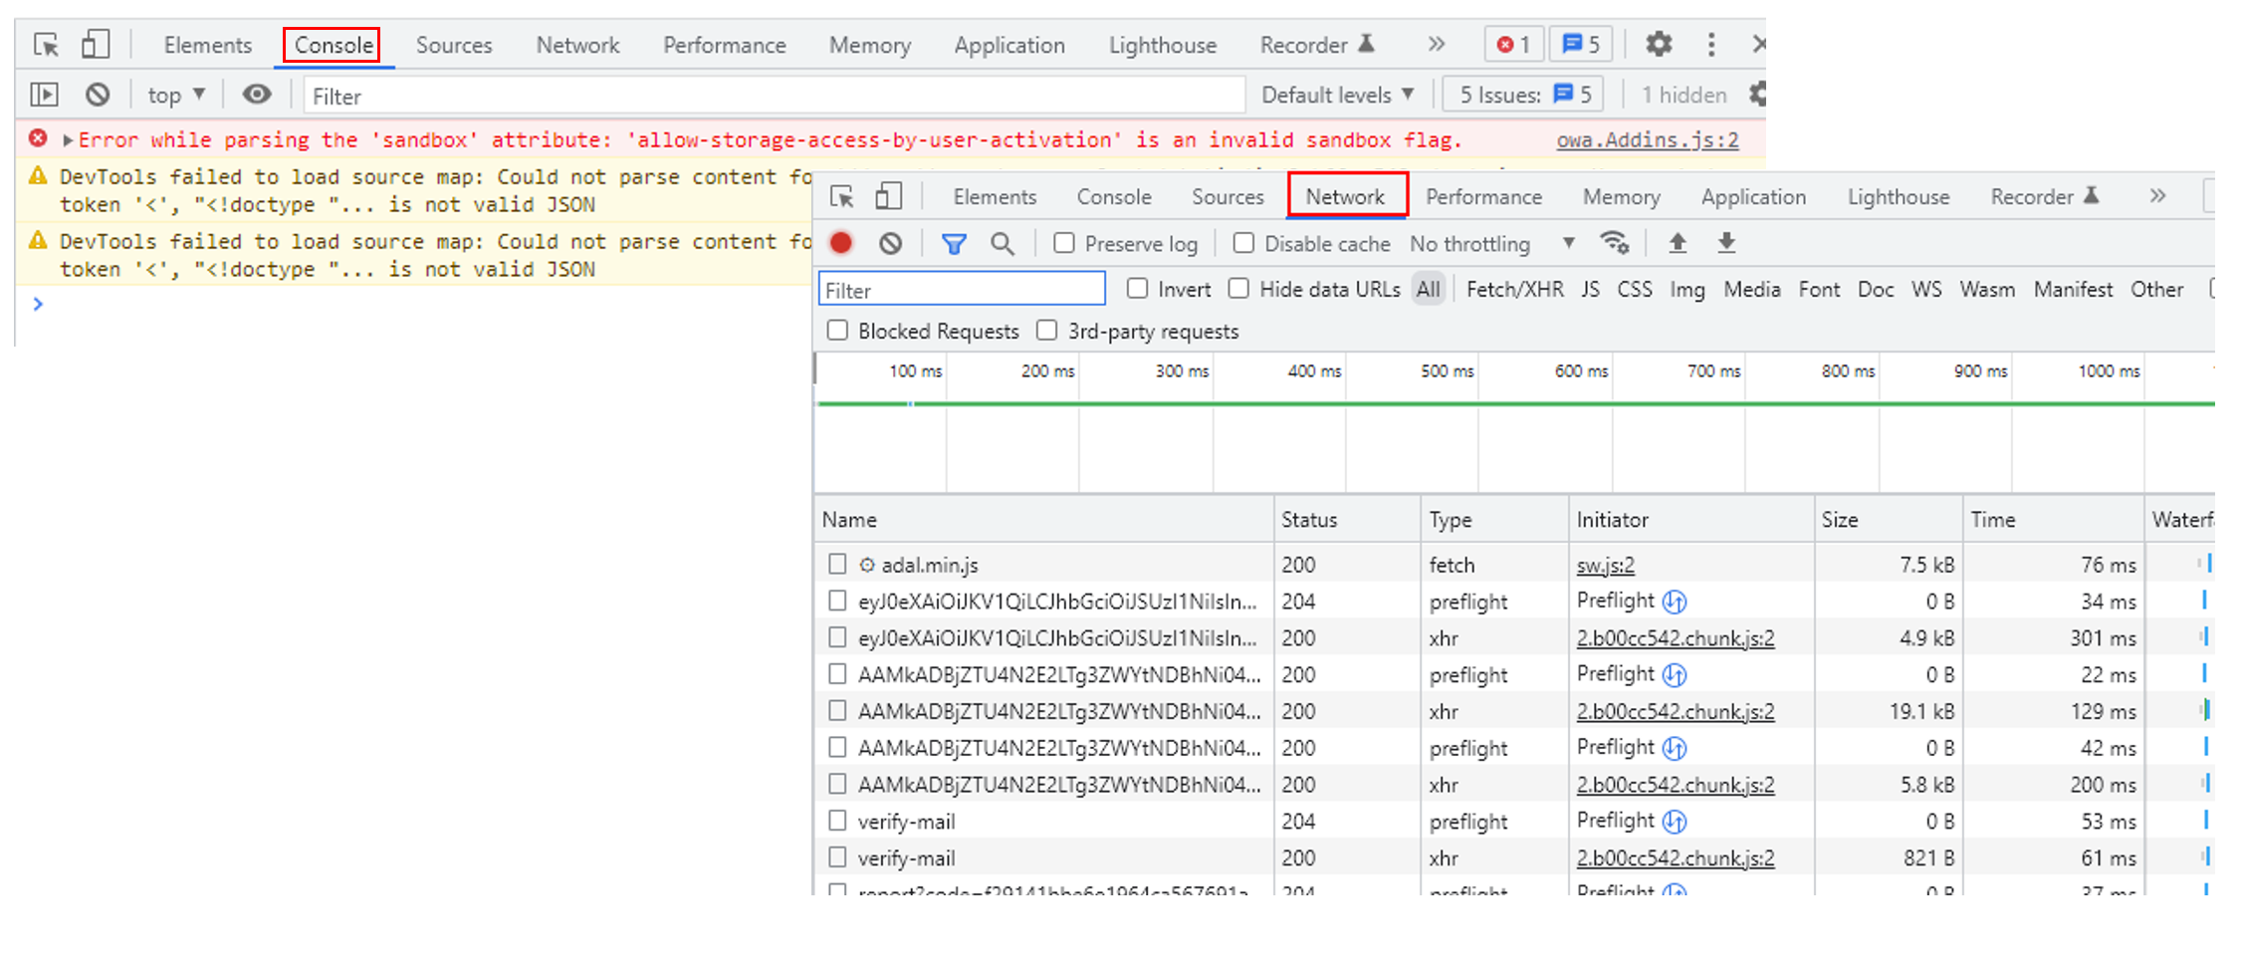The image size is (2243, 975).
Task: Switch to the Network tab in the right panel
Action: [x=1345, y=196]
